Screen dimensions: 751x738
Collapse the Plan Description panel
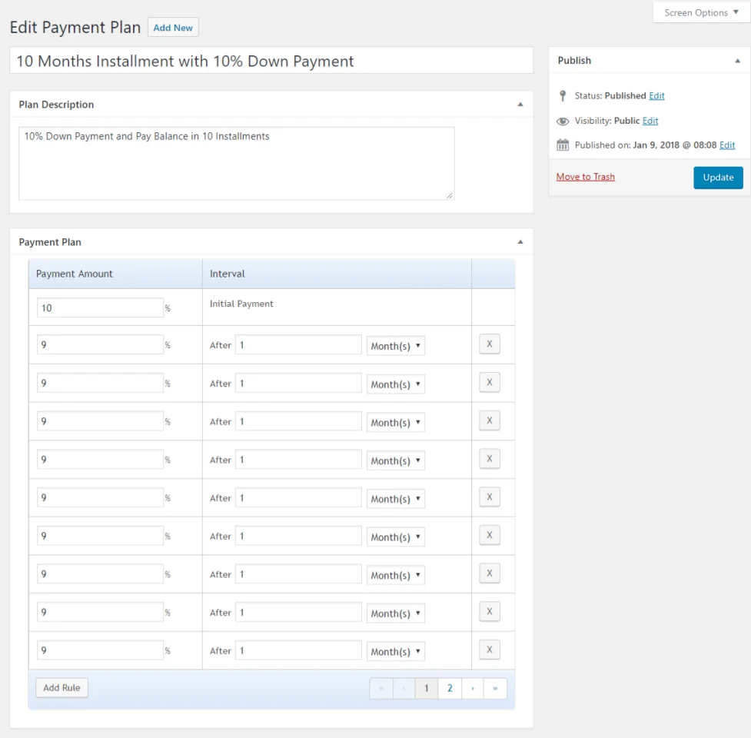(520, 105)
